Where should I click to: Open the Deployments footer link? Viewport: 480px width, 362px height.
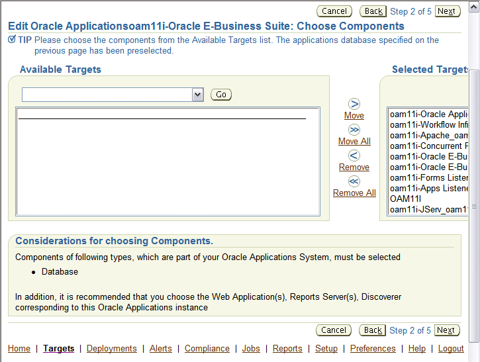pyautogui.click(x=111, y=349)
